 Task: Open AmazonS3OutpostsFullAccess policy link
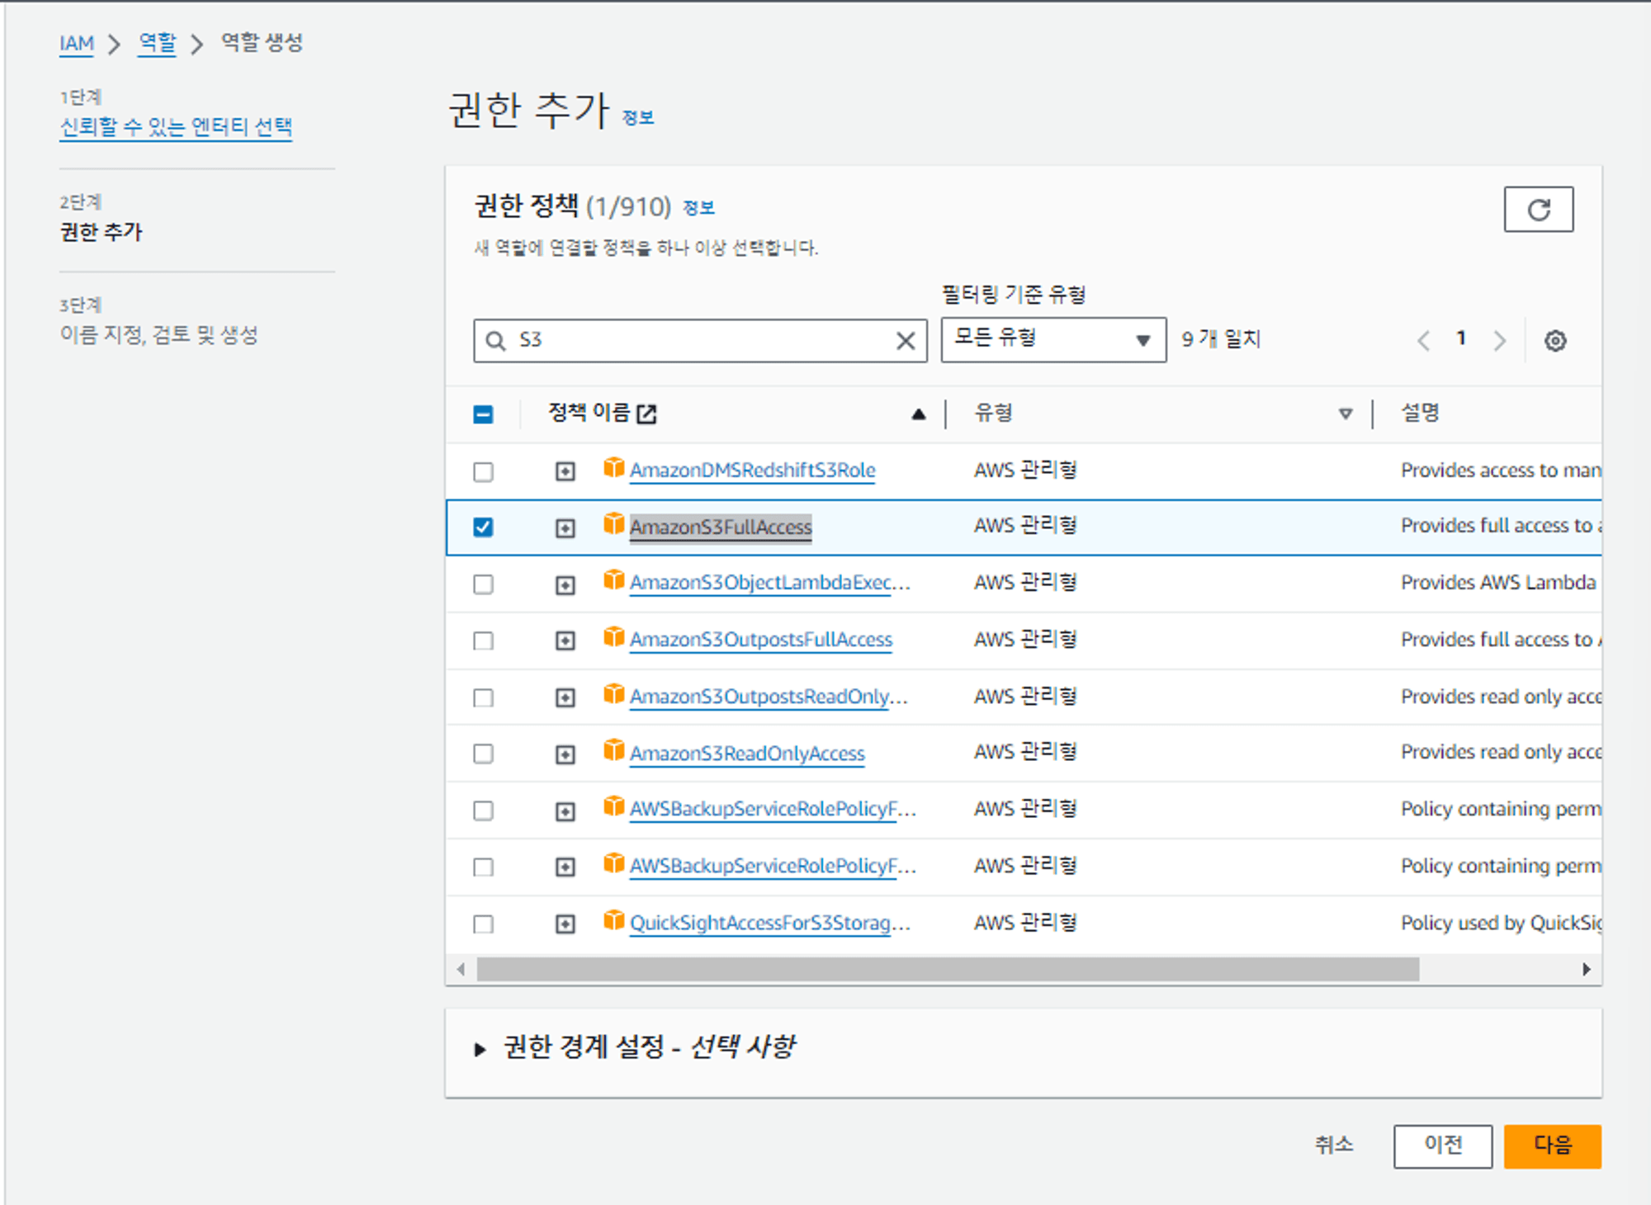(761, 640)
